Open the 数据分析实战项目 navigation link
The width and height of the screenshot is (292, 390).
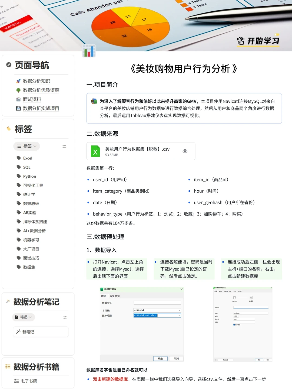41,108
